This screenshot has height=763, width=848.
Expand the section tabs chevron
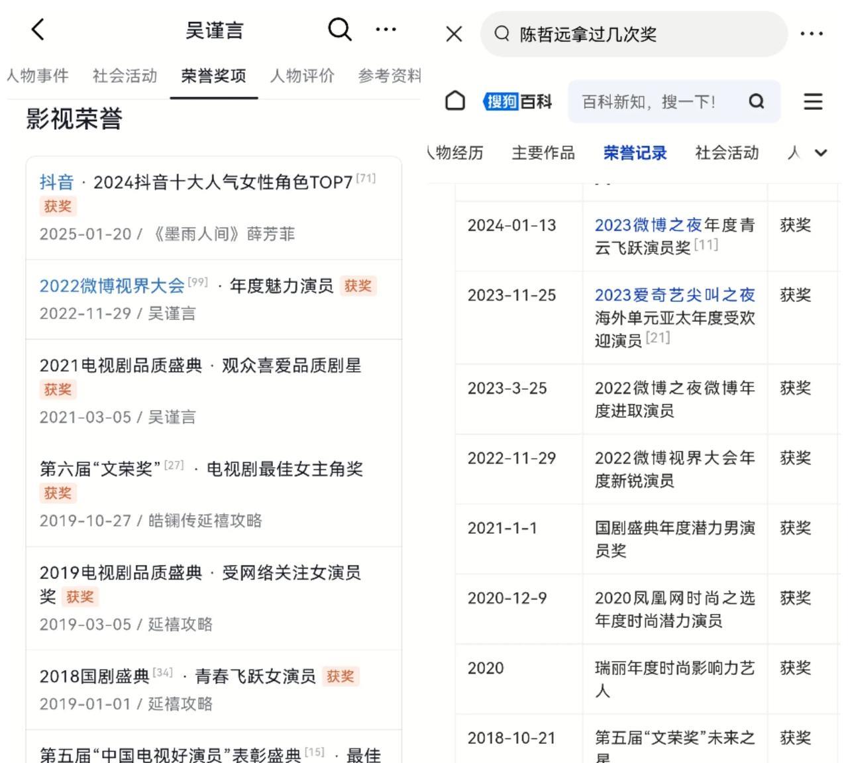click(x=821, y=153)
